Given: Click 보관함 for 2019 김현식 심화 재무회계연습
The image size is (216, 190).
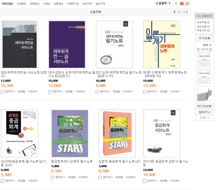Looking at the screenshot, I should tap(69, 91).
